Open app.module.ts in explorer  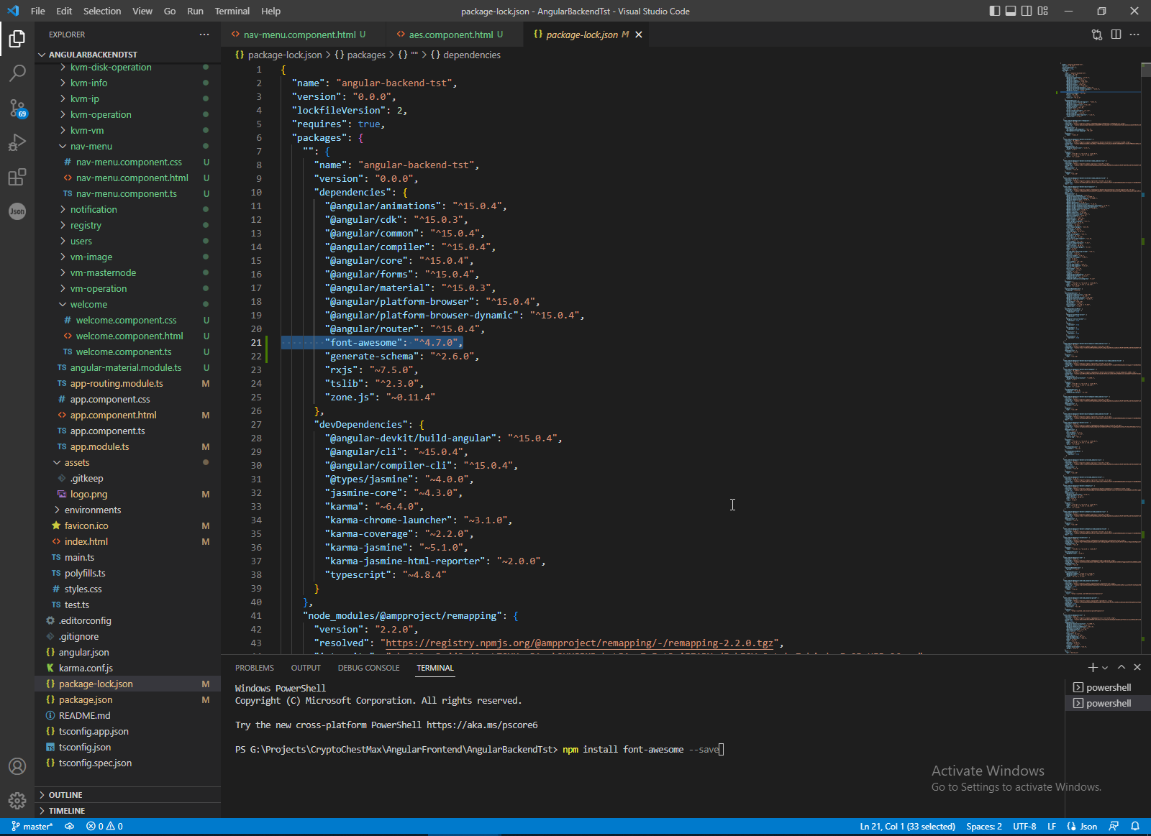point(127,446)
